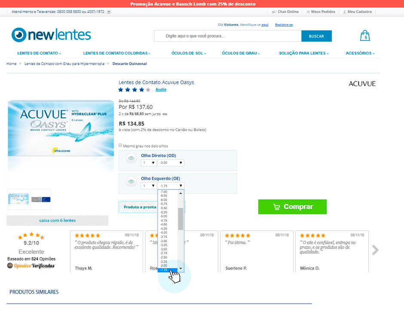Screen dimensions: 404x311
Task: Expand Lentes de Contato Coloridas menu
Action: [x=117, y=53]
